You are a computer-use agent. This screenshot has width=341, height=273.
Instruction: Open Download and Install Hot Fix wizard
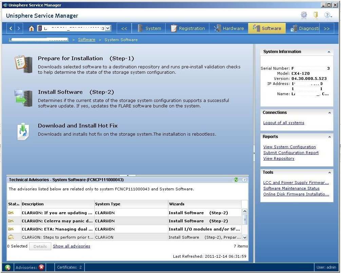(78, 125)
